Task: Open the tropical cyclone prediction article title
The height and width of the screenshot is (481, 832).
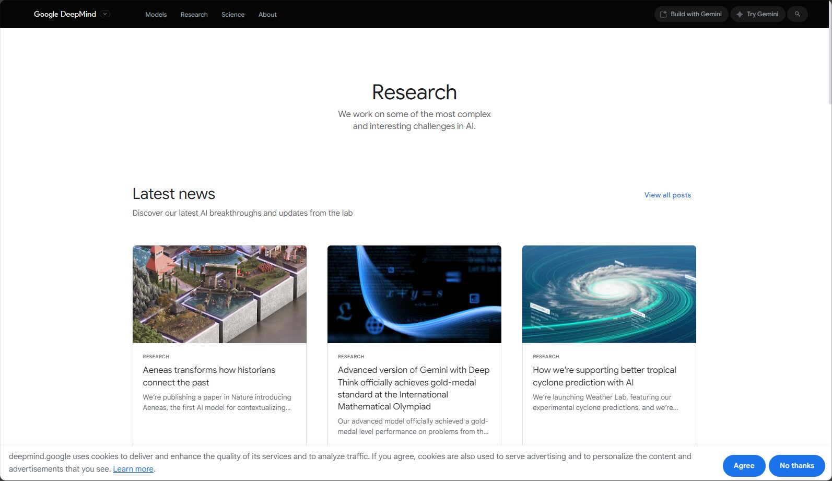Action: (604, 376)
